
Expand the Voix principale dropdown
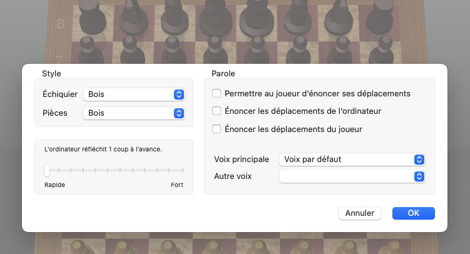(x=351, y=160)
